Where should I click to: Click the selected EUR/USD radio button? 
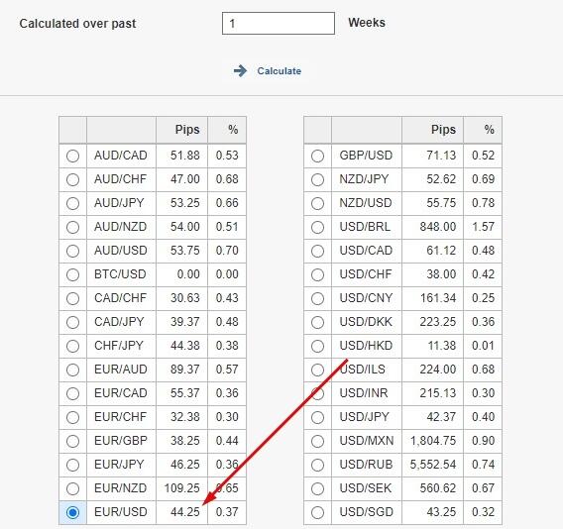coord(73,512)
